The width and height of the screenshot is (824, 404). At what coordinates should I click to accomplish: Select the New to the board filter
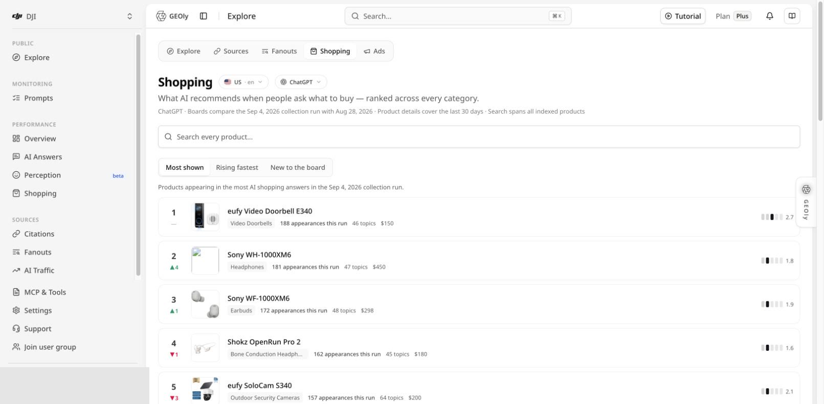(298, 167)
